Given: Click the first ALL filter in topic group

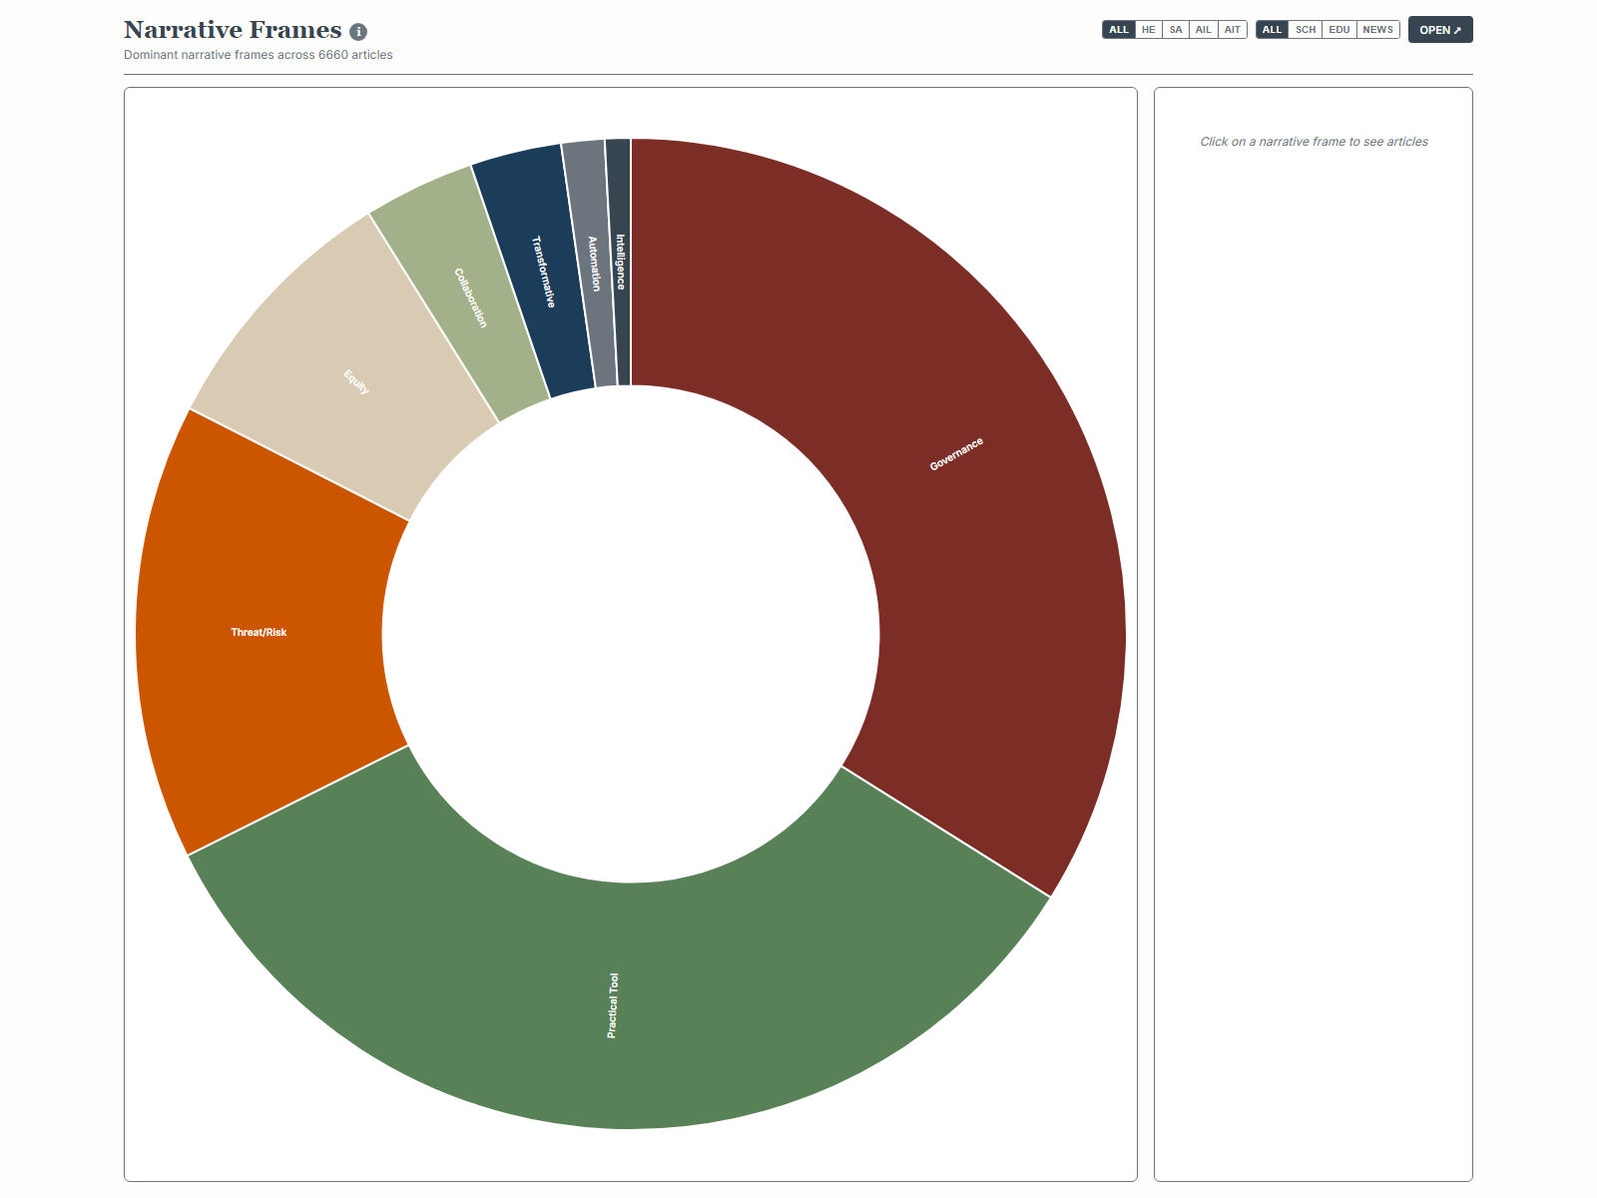Looking at the screenshot, I should (x=1119, y=30).
